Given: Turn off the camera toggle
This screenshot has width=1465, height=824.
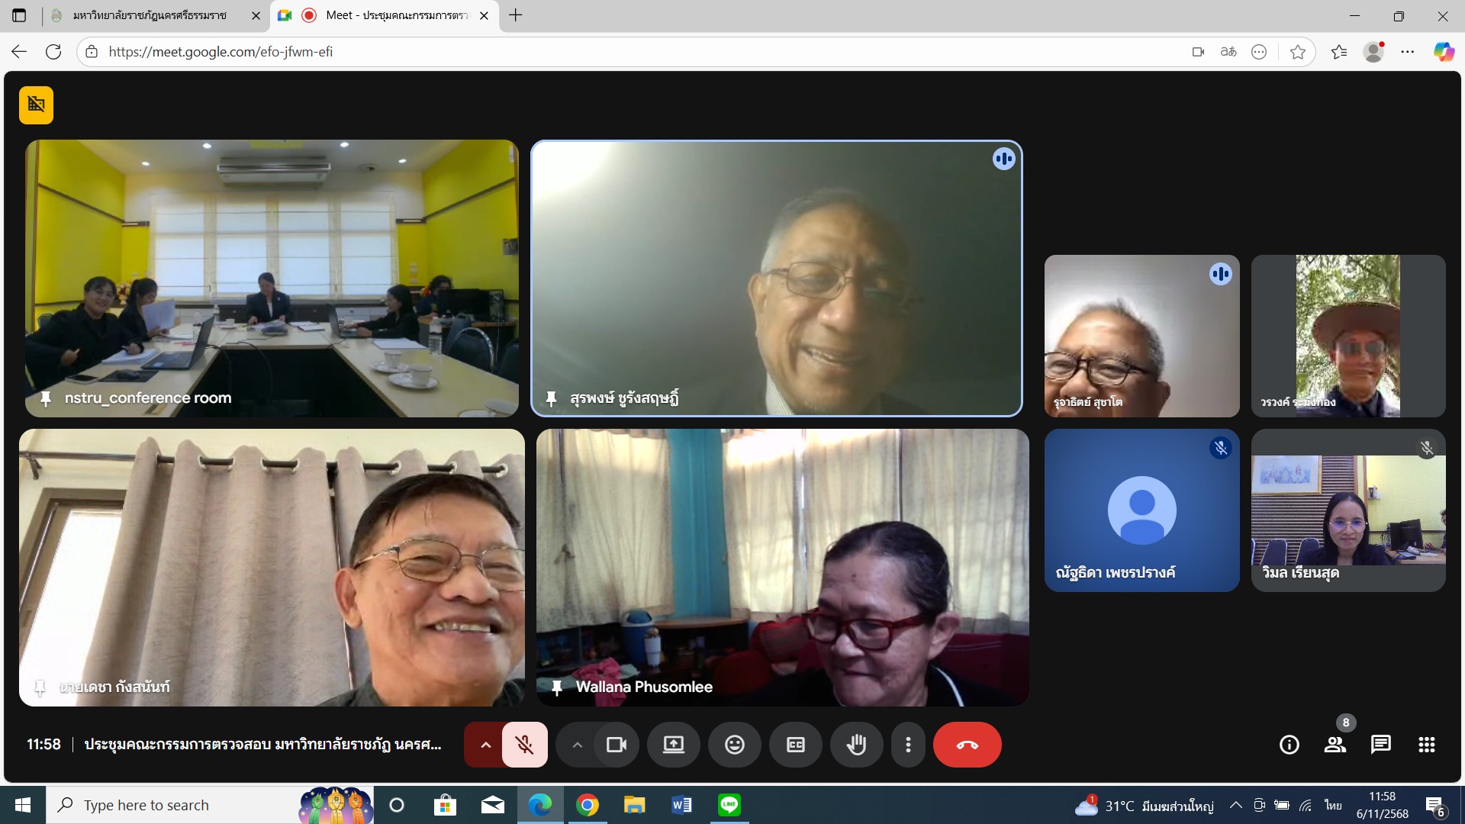Looking at the screenshot, I should point(616,745).
